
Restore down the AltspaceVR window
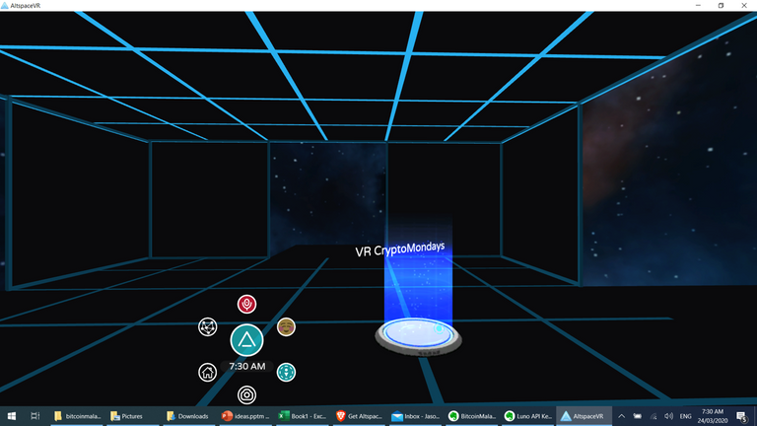(x=721, y=5)
